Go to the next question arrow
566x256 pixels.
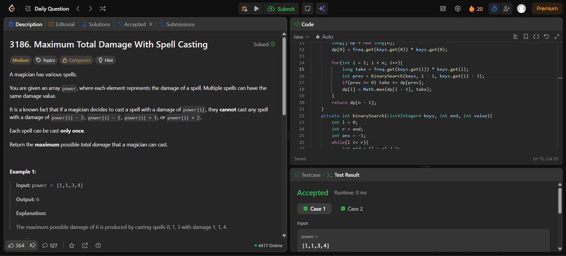91,8
